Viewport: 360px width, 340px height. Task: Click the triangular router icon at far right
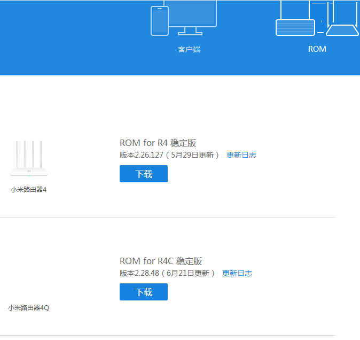(x=342, y=29)
